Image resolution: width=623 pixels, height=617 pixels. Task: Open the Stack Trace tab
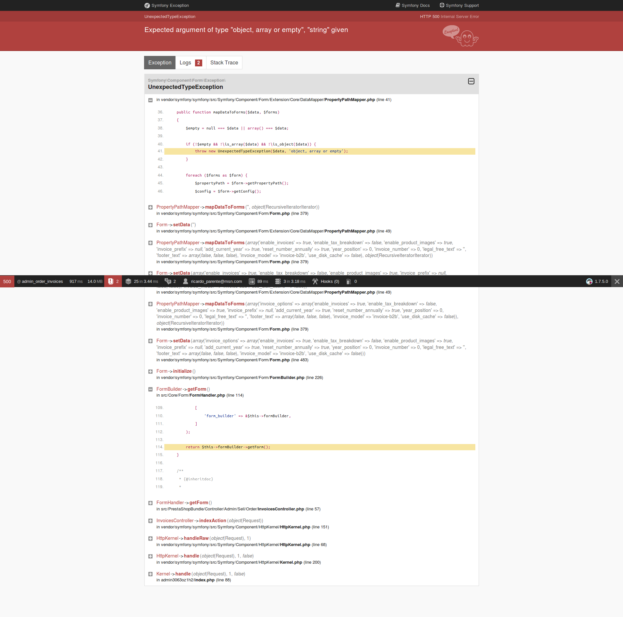(x=224, y=62)
